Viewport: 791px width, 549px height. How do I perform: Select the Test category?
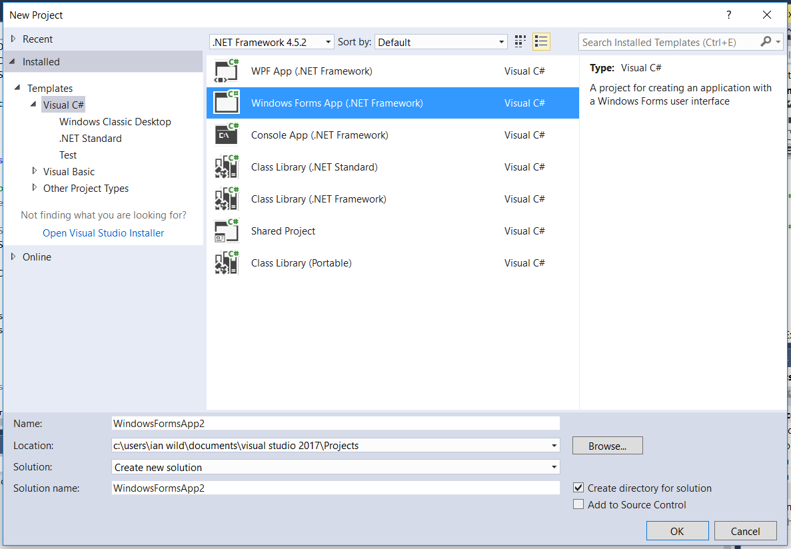click(x=68, y=155)
